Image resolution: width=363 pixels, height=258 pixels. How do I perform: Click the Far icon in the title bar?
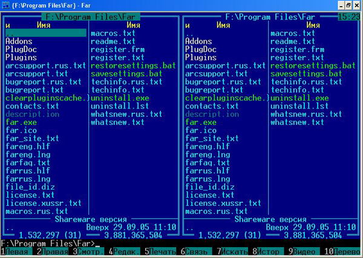(x=6, y=5)
